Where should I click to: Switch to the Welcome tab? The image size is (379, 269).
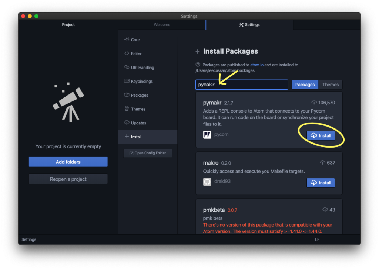162,25
